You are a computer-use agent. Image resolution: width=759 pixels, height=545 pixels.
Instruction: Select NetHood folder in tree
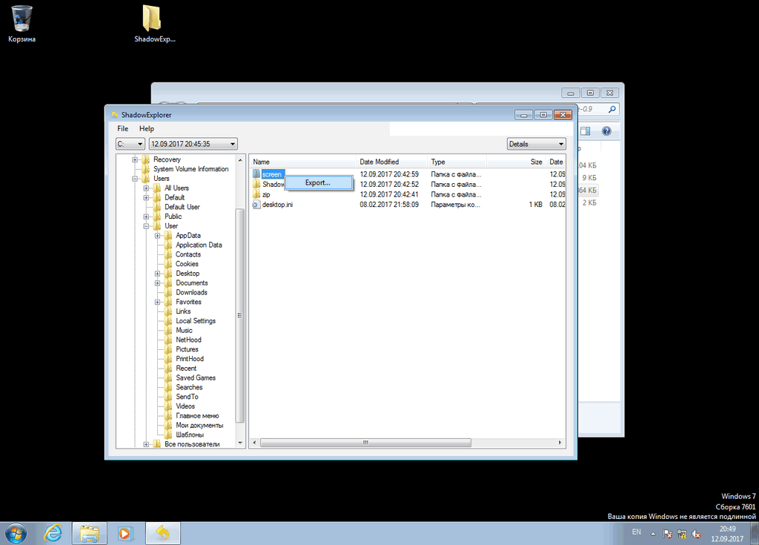188,340
